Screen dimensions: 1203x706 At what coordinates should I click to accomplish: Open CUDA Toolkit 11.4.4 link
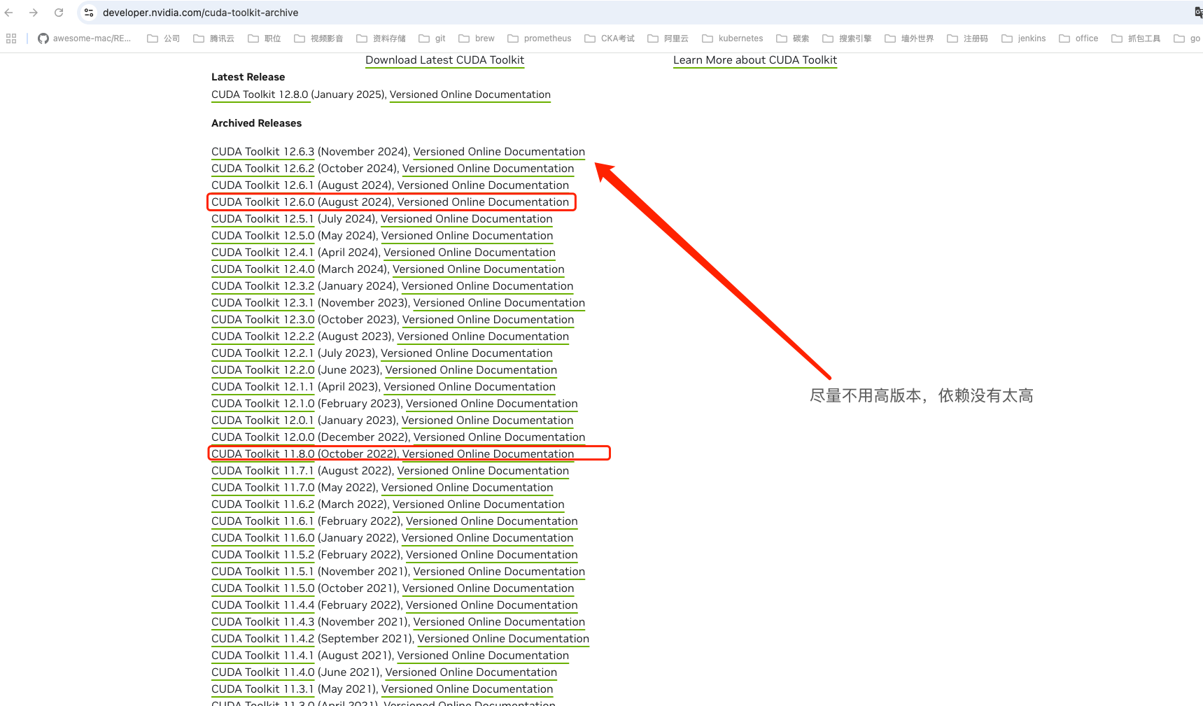pos(263,605)
